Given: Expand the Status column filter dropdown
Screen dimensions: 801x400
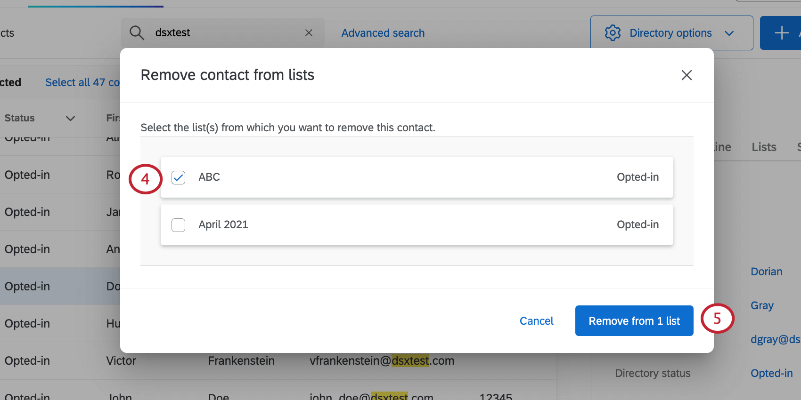Looking at the screenshot, I should click(x=70, y=119).
